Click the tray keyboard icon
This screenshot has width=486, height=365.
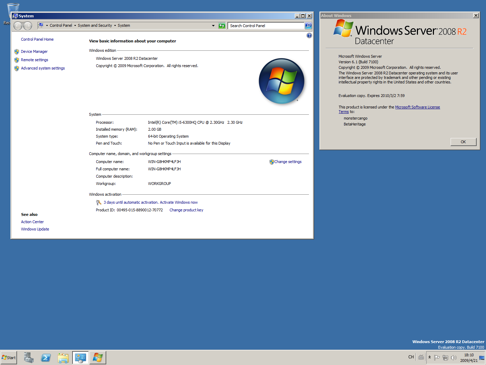421,357
